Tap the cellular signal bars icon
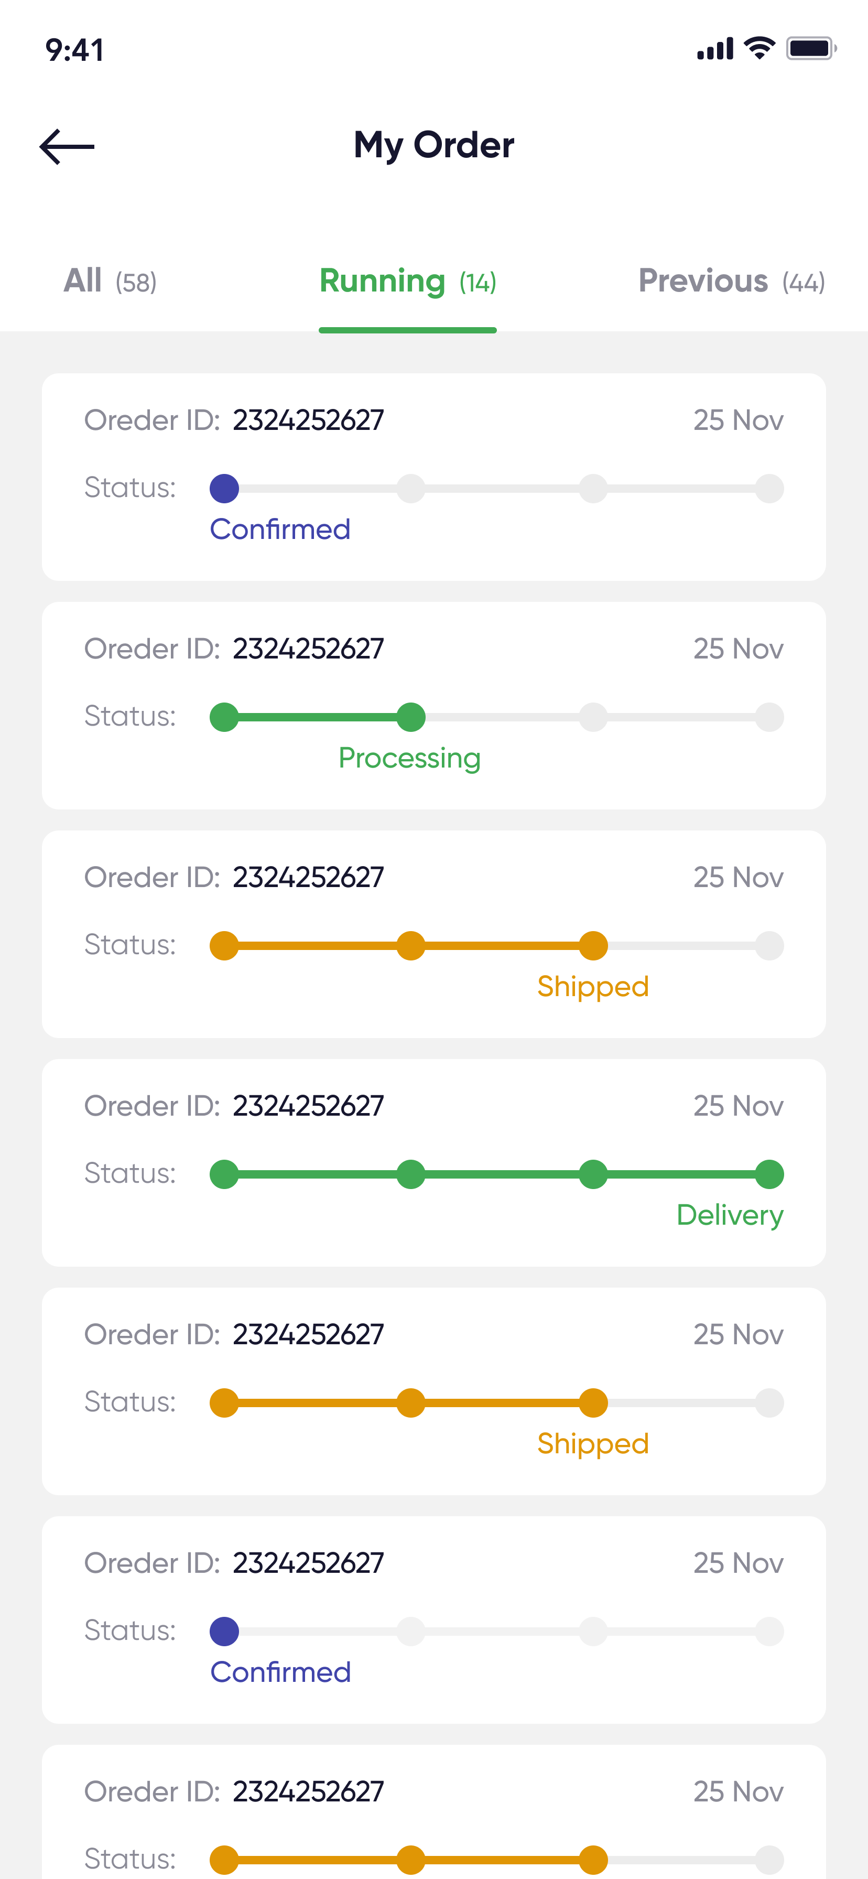868x1879 pixels. click(x=715, y=49)
